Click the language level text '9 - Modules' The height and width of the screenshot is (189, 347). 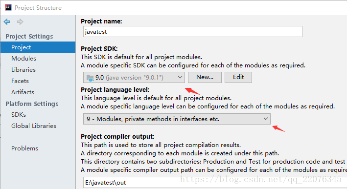104,119
